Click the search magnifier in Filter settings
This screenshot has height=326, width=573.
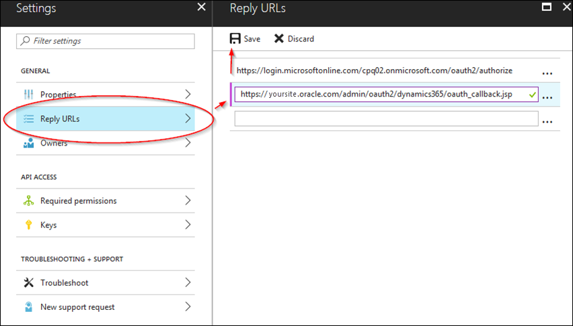pyautogui.click(x=25, y=40)
